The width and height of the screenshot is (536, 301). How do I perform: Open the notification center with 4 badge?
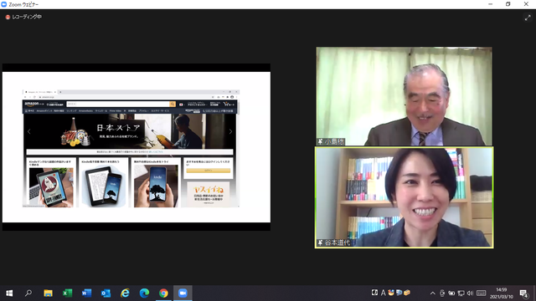(x=523, y=293)
